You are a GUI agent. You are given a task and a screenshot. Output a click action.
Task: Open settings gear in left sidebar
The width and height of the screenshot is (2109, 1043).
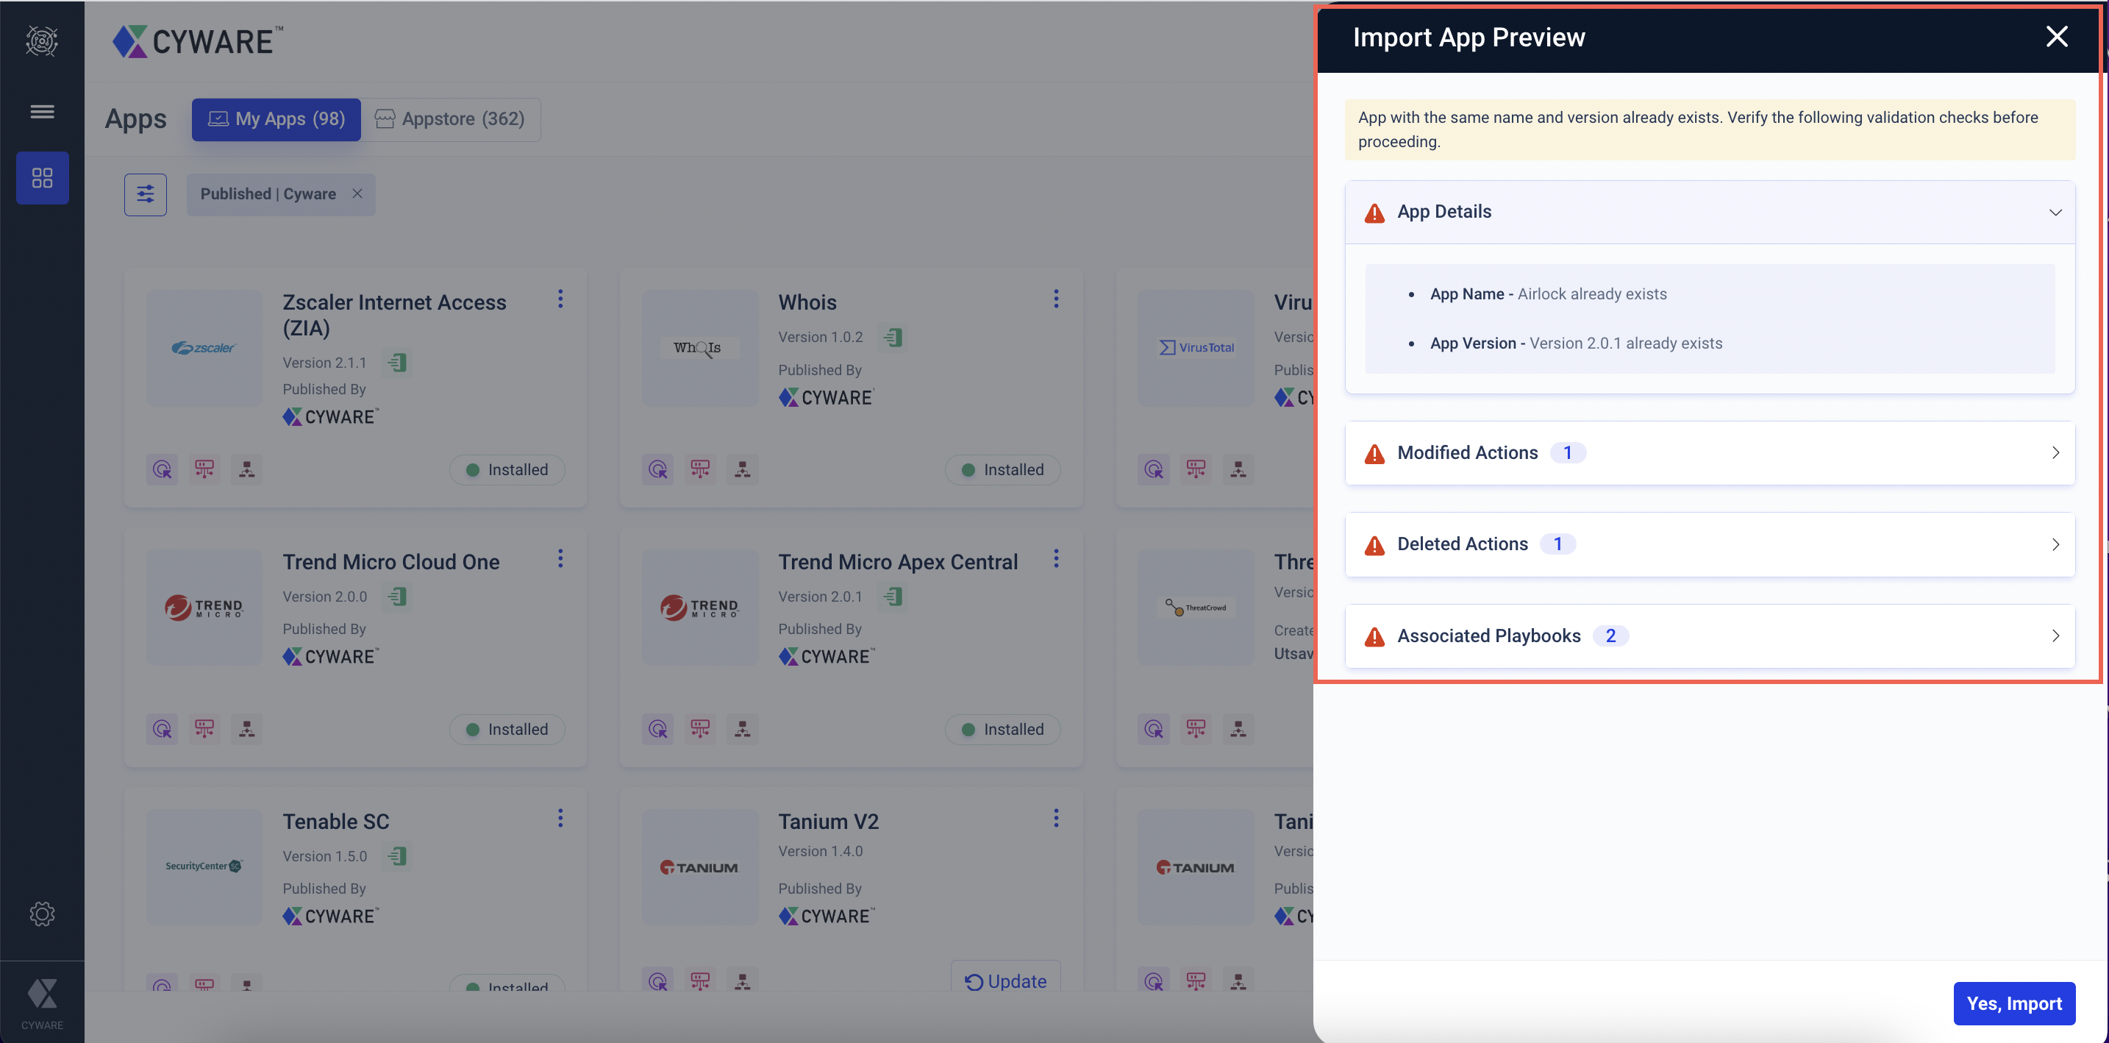tap(42, 914)
